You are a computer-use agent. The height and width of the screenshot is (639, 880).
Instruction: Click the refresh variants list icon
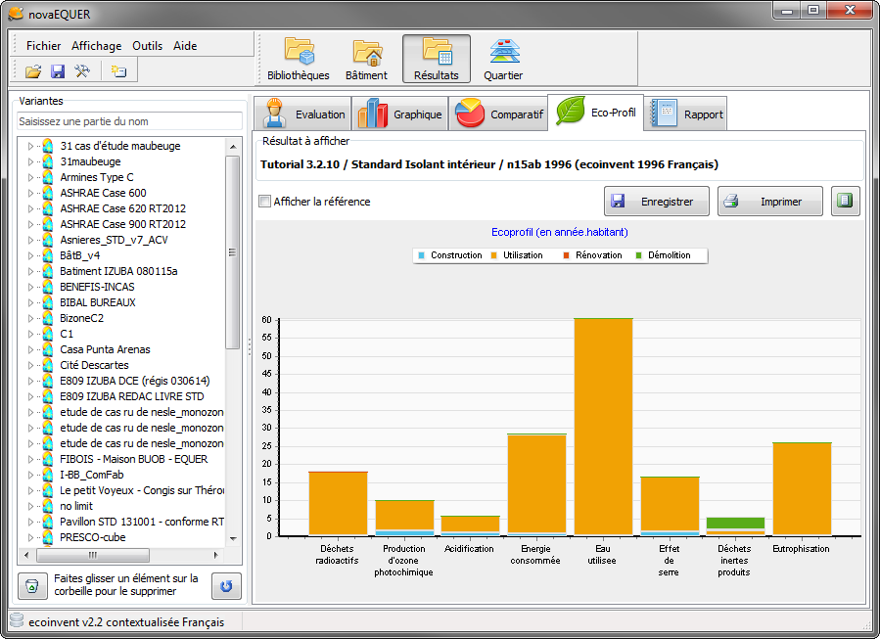point(226,586)
